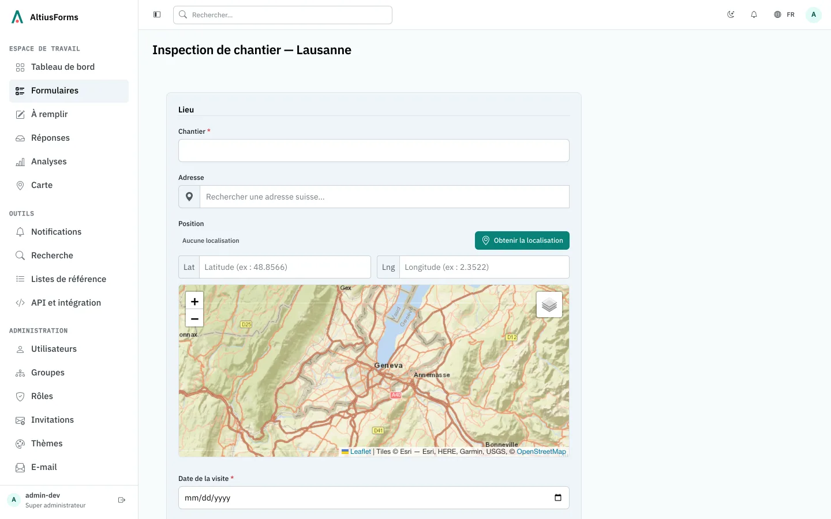Click the Swiss address search field
831x519 pixels.
(384, 197)
